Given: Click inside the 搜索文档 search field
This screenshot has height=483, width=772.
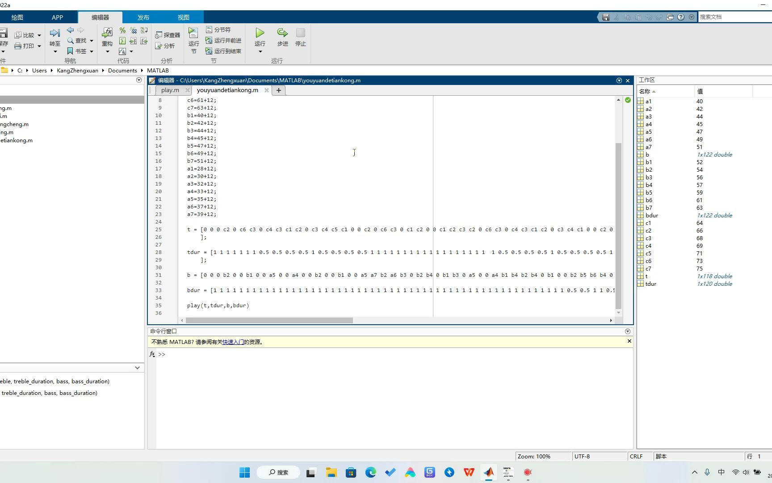Looking at the screenshot, I should point(733,17).
